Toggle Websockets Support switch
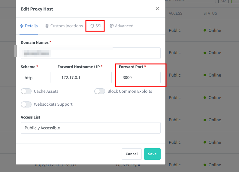 pos(26,104)
